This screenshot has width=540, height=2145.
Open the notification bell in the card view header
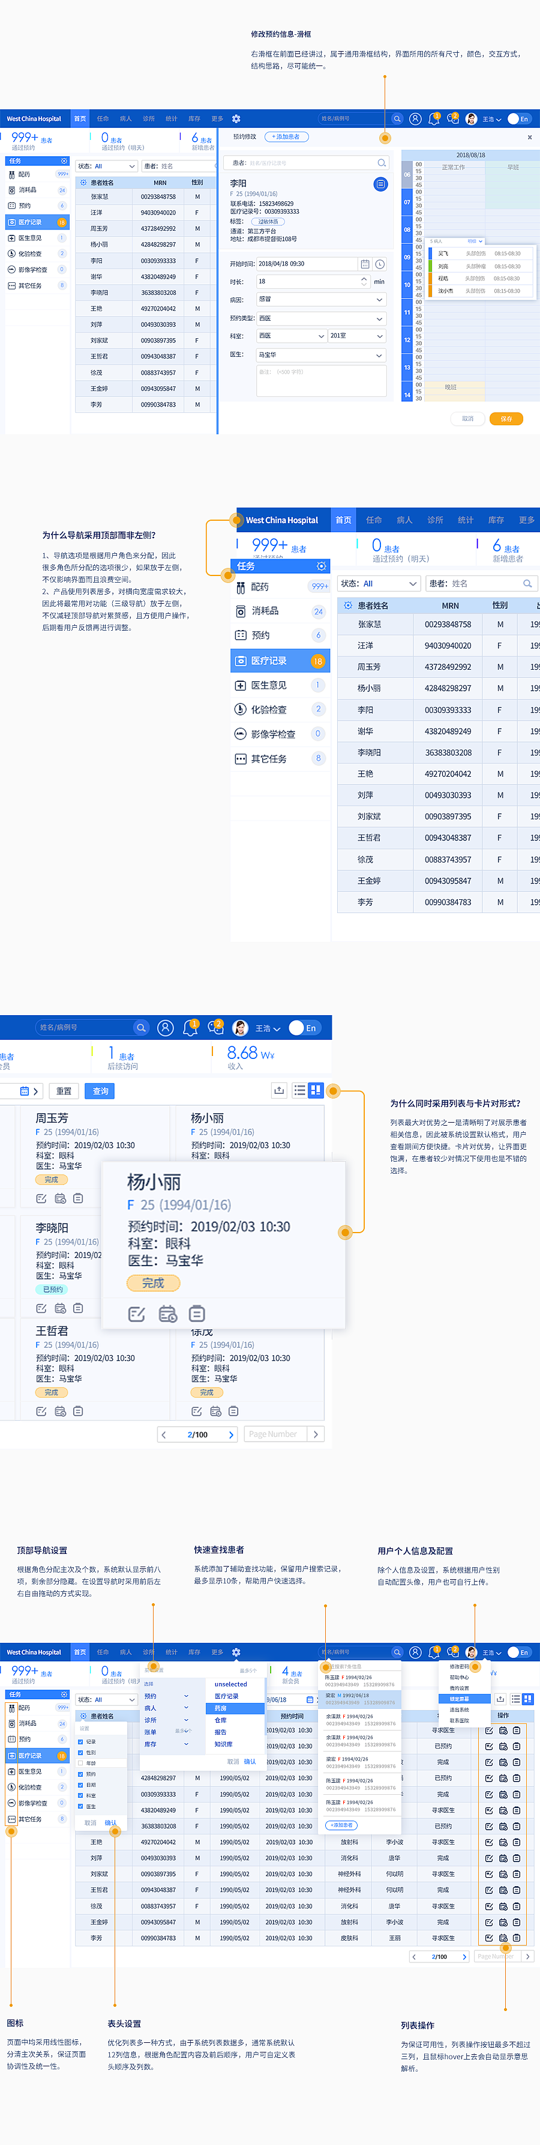pos(190,1029)
